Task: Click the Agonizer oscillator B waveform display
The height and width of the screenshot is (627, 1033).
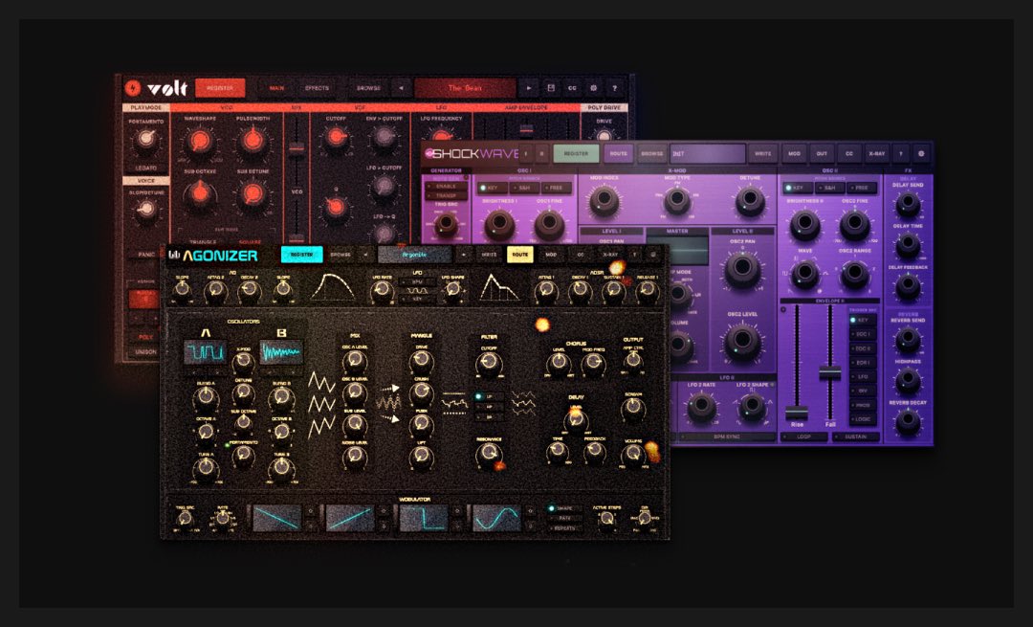Action: [281, 352]
